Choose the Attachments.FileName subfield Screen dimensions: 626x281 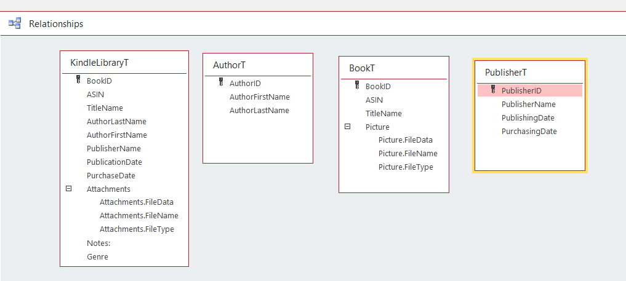(x=138, y=216)
